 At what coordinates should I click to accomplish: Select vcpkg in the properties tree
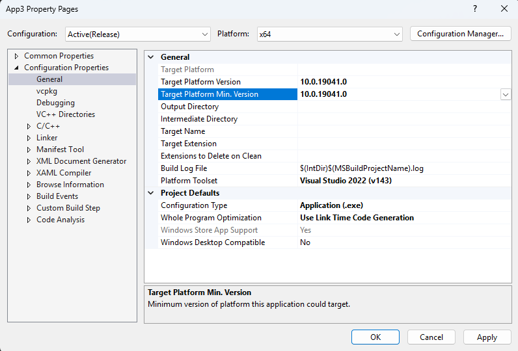pos(47,91)
